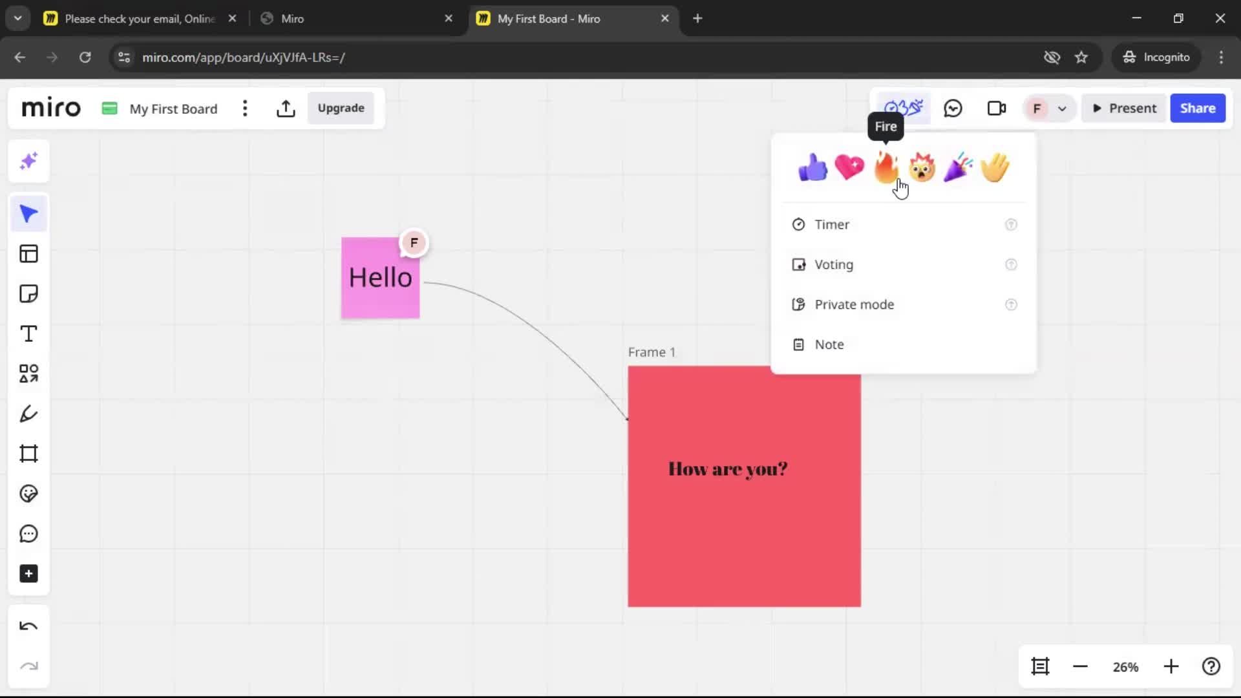This screenshot has width=1241, height=698.
Task: Choose Private mode from activities menu
Action: click(904, 304)
